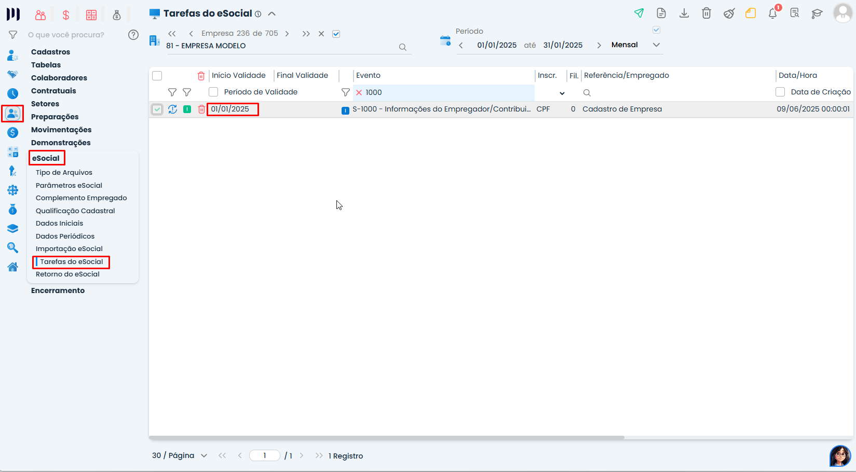Select the money bag icon in the header

[x=117, y=16]
